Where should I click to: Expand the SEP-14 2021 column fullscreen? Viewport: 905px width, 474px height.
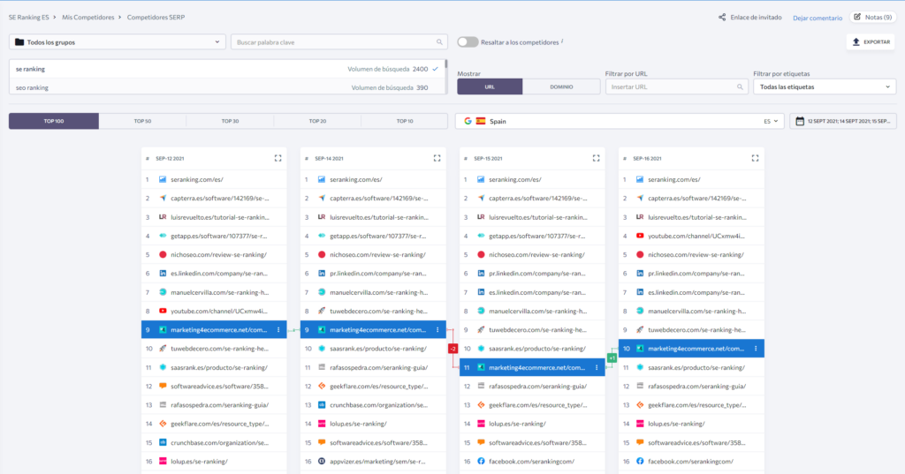[x=437, y=158]
